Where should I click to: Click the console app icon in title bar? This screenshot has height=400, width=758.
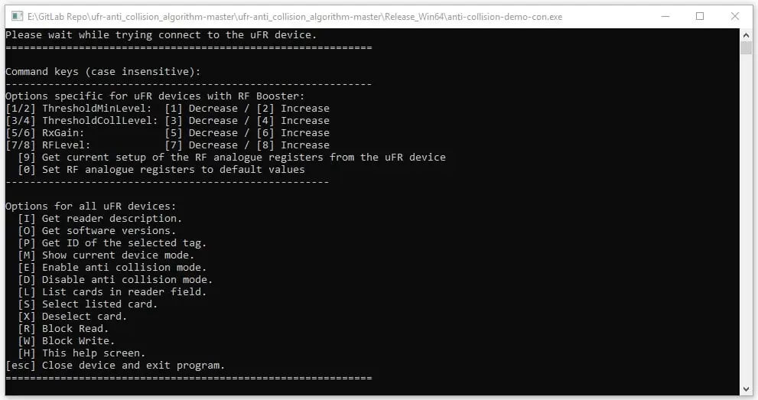17,16
